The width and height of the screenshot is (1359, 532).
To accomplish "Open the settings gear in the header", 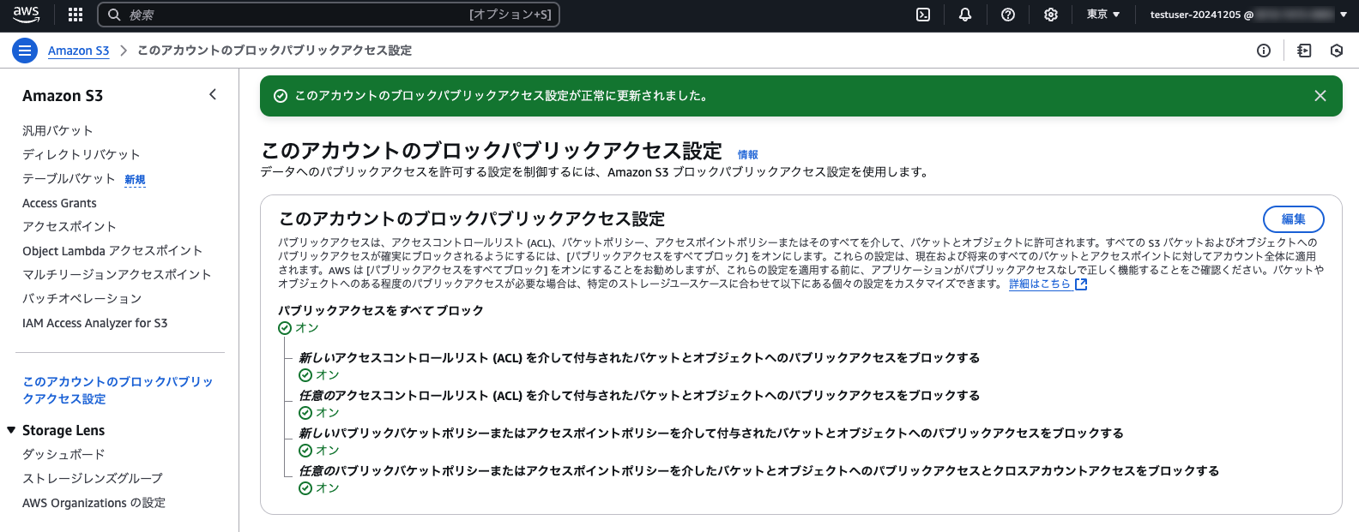I will [1051, 15].
